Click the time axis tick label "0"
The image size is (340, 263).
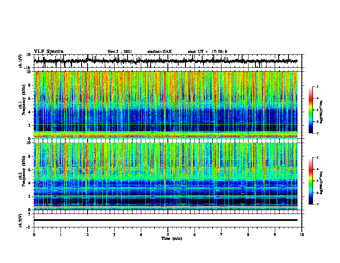(34, 235)
